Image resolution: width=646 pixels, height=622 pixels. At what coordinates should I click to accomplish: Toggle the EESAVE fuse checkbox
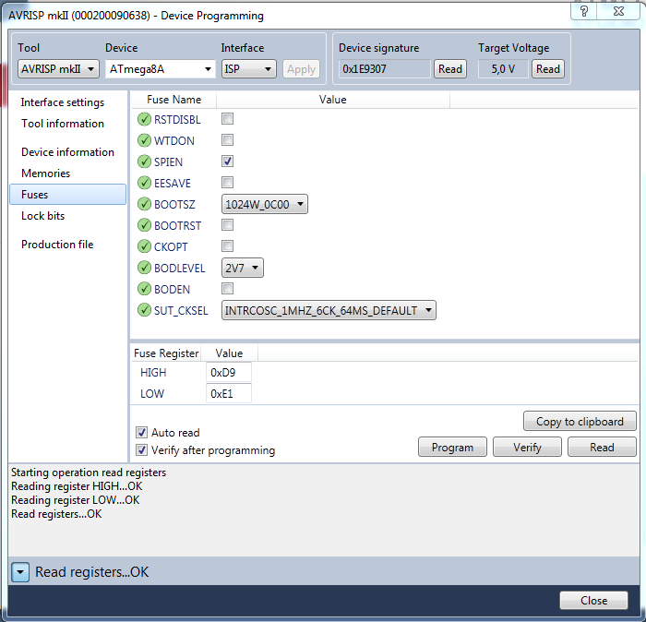tap(227, 182)
